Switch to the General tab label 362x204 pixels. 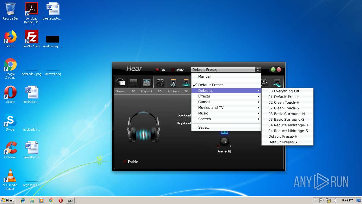coord(120,92)
